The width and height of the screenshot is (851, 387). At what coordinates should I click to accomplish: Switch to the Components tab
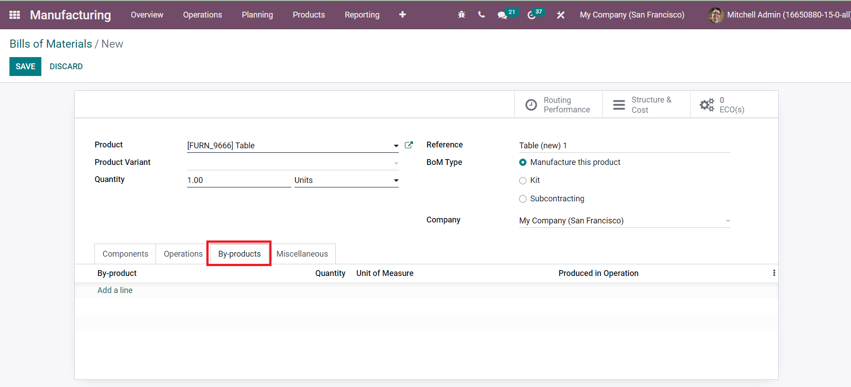[125, 254]
